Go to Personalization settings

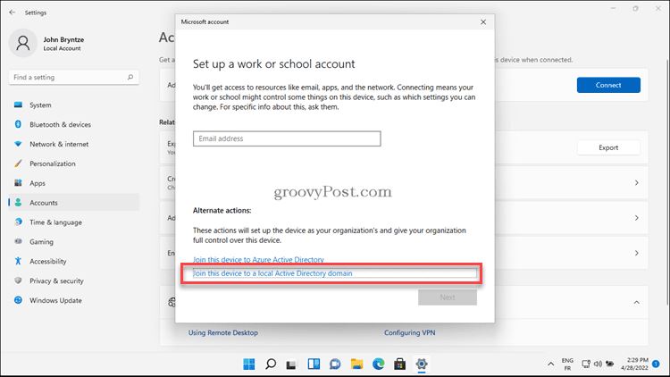click(x=73, y=163)
